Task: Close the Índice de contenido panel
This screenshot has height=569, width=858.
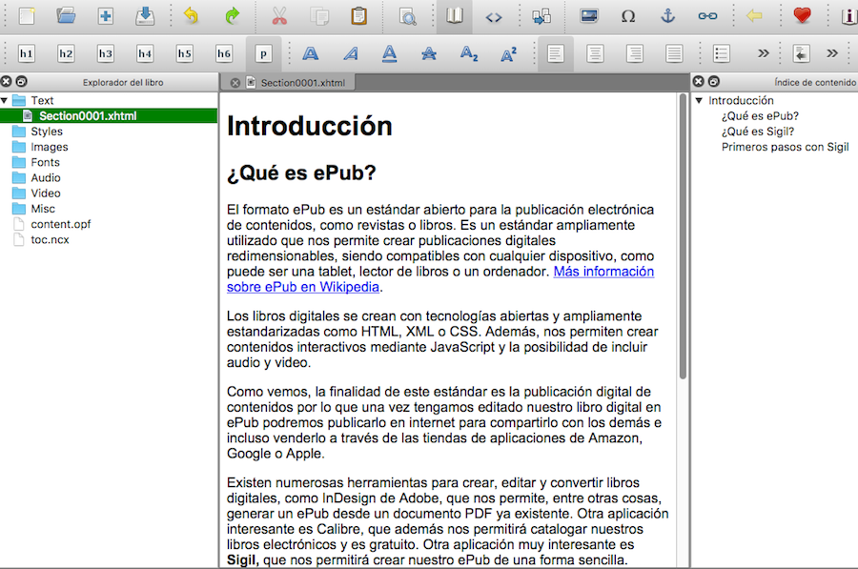Action: point(699,82)
